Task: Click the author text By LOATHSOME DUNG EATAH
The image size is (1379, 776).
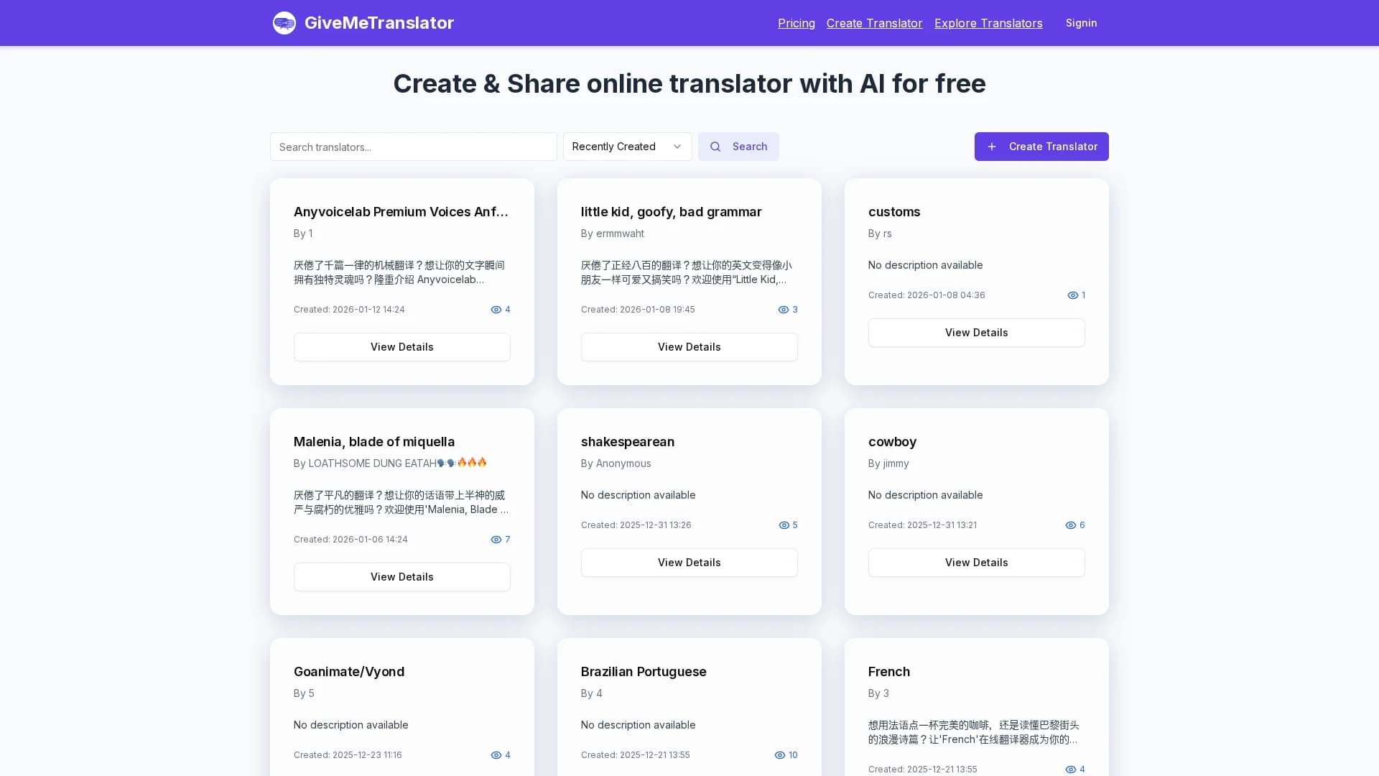Action: point(390,463)
